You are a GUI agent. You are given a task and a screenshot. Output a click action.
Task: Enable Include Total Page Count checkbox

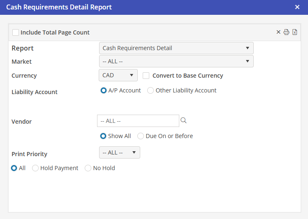(16, 32)
